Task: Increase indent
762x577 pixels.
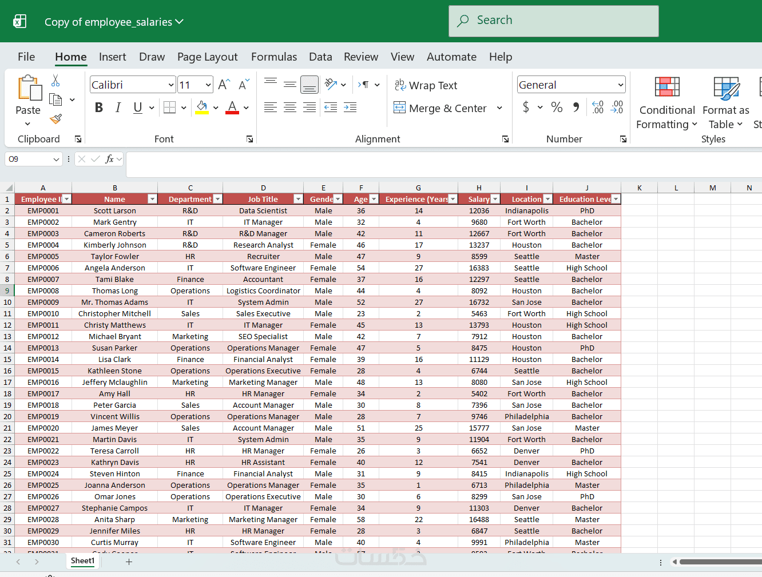Action: (x=350, y=108)
